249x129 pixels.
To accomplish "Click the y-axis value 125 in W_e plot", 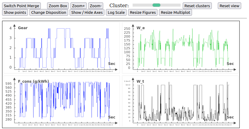I will (127, 48).
